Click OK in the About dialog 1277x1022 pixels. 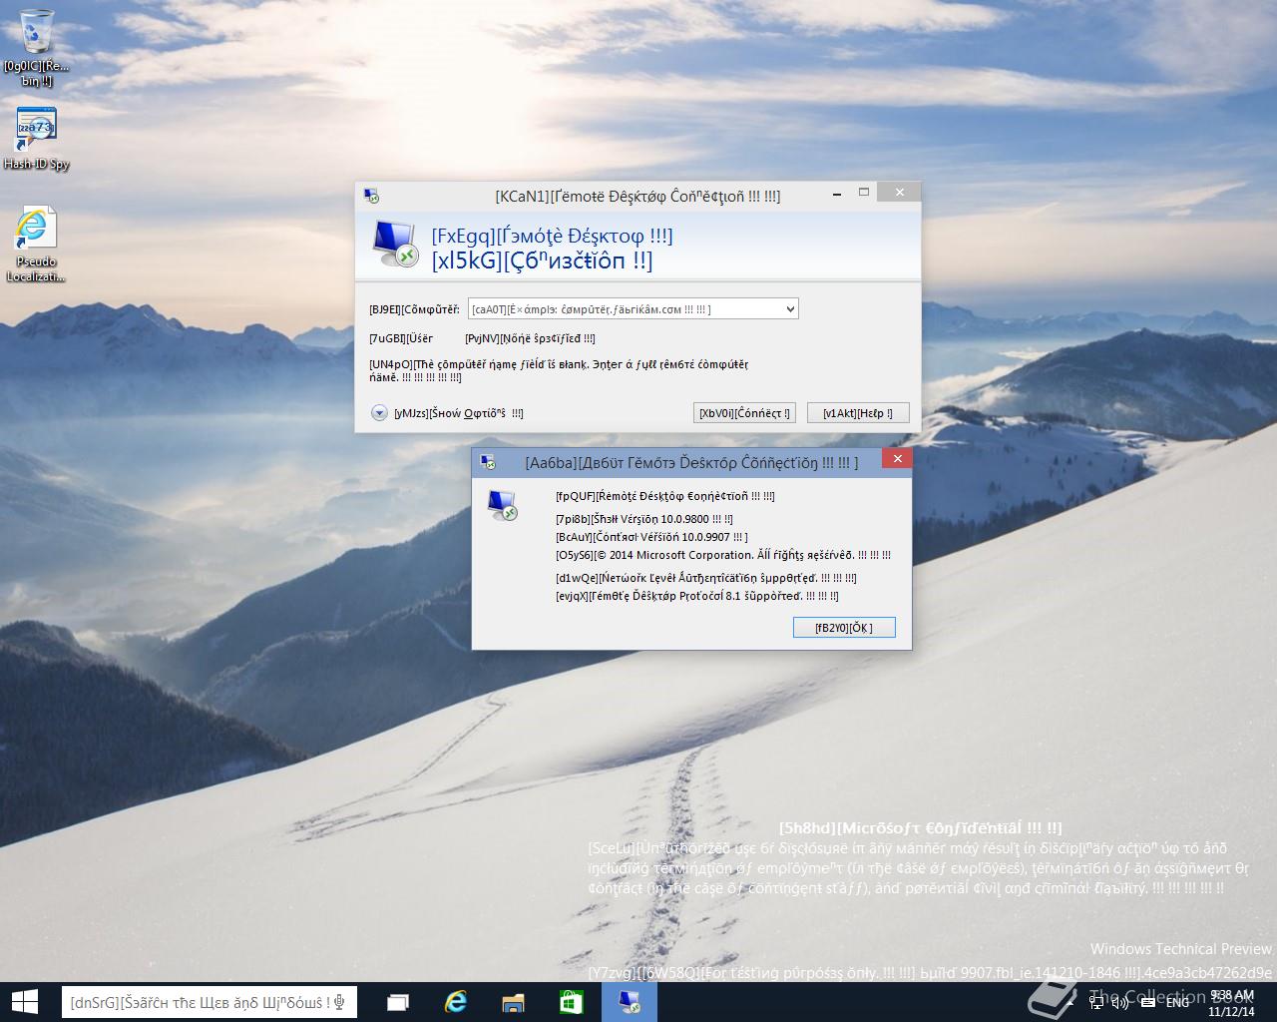coord(844,628)
